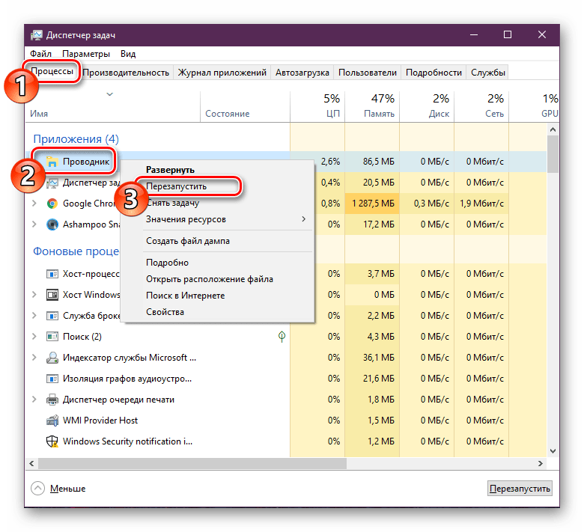584x532 pixels.
Task: Click the Google Chrome process icon
Action: click(52, 204)
